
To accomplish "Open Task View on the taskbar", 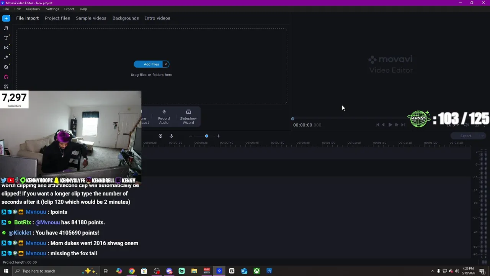I will coord(106,271).
